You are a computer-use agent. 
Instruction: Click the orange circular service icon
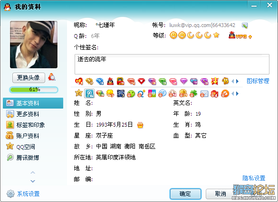[x=225, y=93]
